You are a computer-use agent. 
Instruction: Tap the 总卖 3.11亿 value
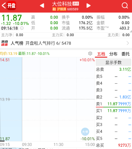pyautogui.click(x=125, y=69)
